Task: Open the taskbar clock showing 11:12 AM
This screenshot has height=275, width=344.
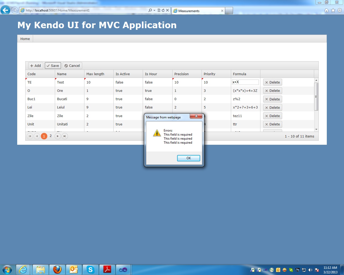Action: point(330,270)
